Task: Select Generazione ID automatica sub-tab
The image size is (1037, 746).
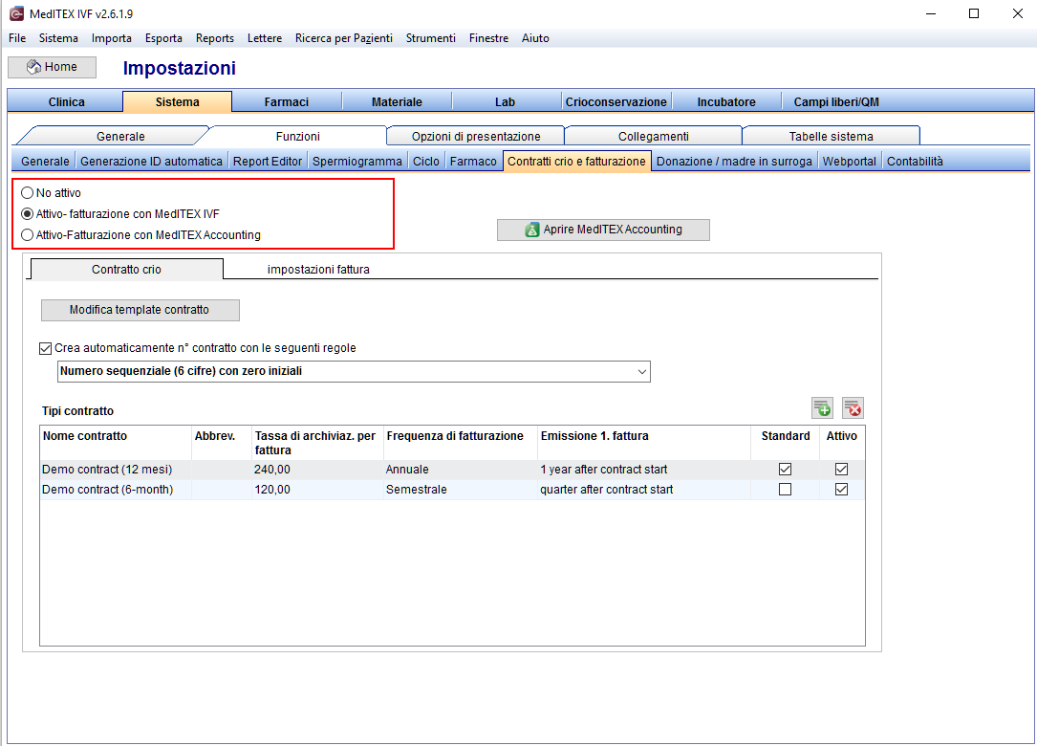Action: 151,162
